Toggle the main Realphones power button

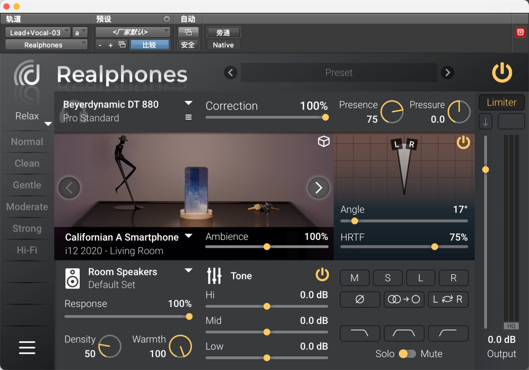click(x=502, y=73)
